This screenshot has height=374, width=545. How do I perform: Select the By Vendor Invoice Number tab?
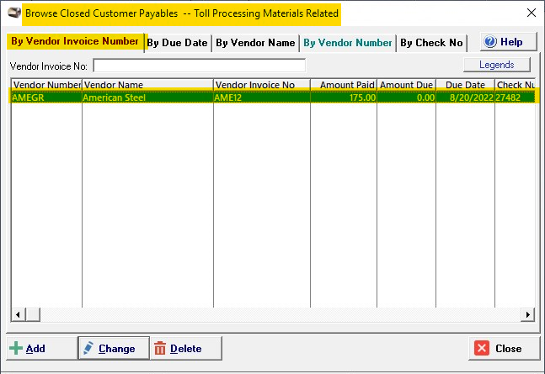[74, 41]
